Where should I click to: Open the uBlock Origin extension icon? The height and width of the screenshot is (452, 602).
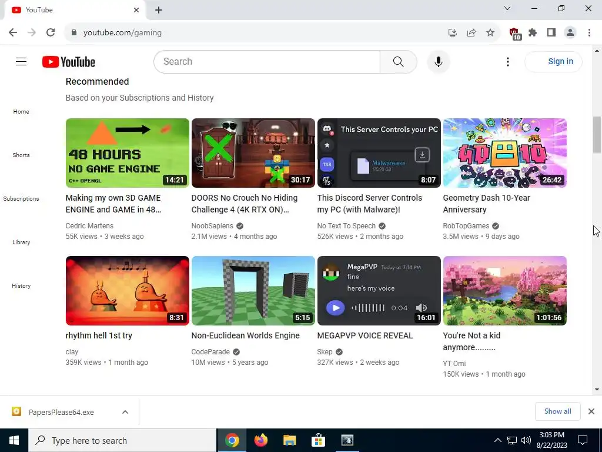pos(515,34)
